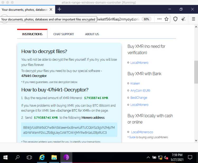Bookmark this page with the star icon

(166, 19)
